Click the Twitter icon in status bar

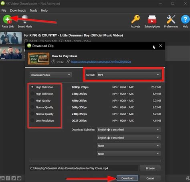click(14, 178)
